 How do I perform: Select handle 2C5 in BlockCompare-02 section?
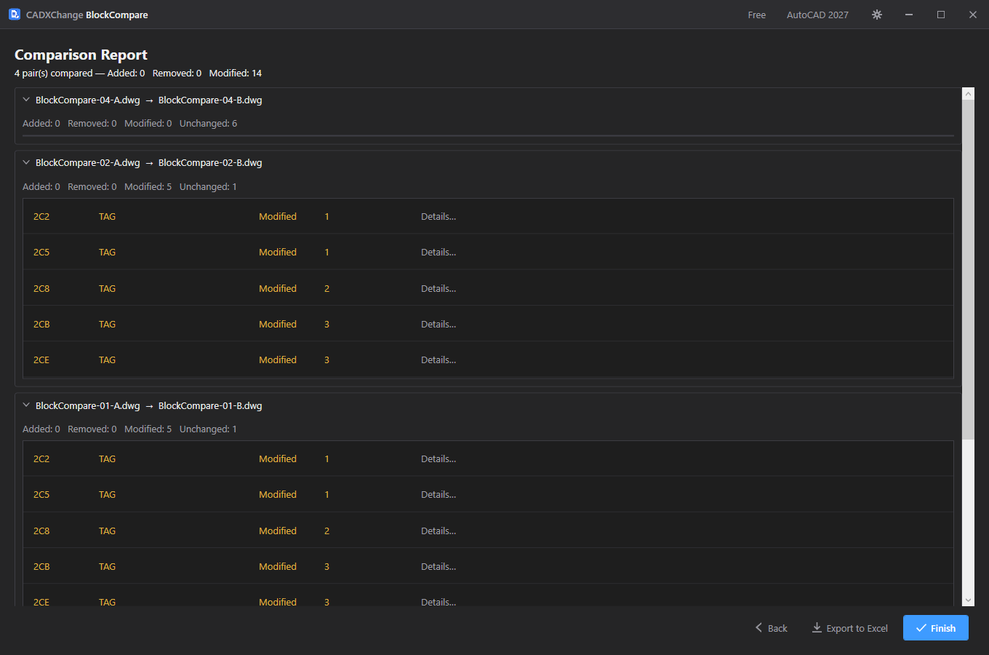(x=41, y=252)
